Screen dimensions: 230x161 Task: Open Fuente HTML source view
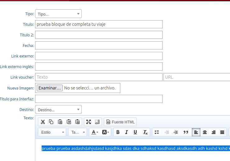coord(120,122)
